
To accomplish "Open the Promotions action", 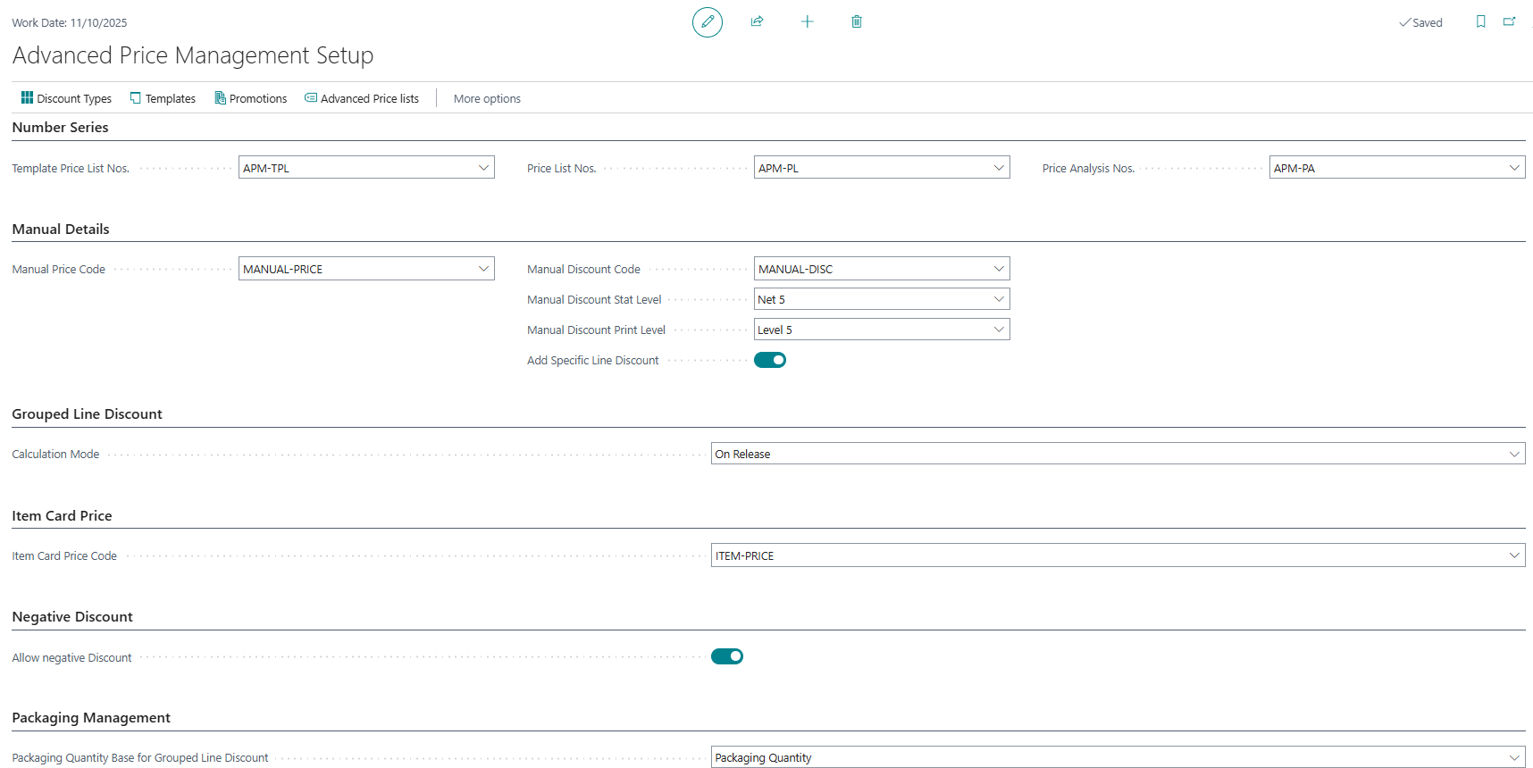I will [x=250, y=98].
